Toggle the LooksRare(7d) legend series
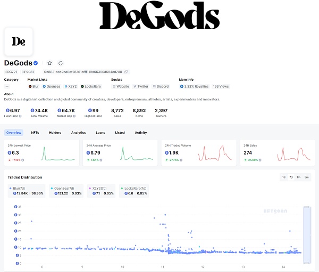319x272 pixels. 134,191
